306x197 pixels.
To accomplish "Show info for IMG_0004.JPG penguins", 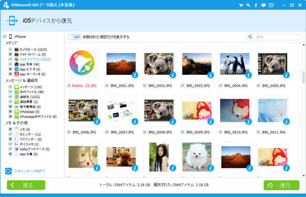I will 248,75.
